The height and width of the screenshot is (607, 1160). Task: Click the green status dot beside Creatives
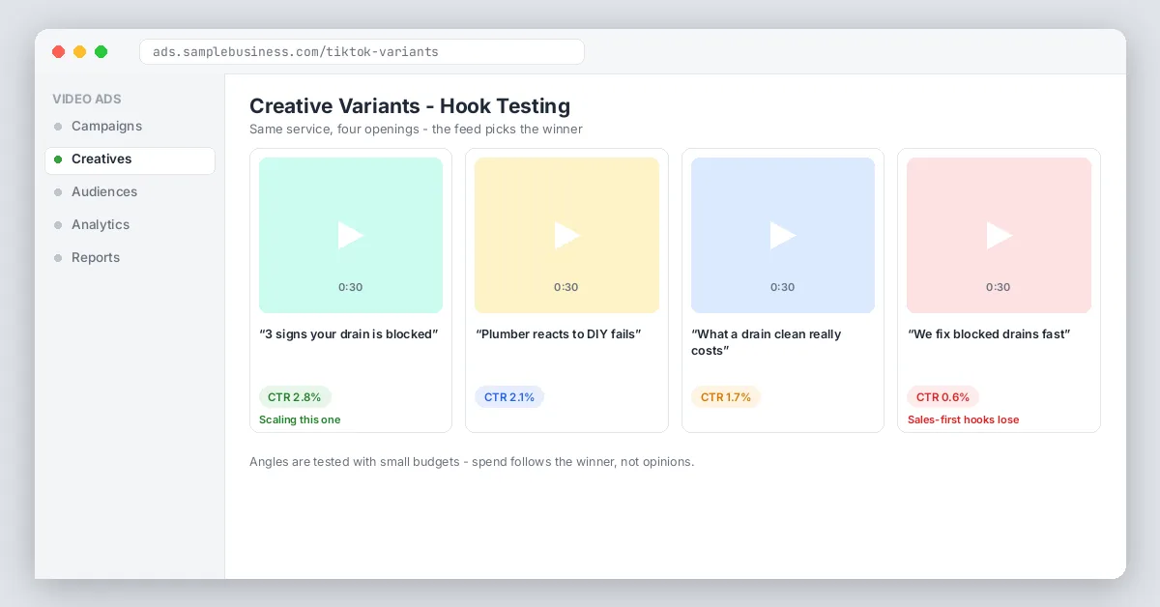(x=58, y=159)
